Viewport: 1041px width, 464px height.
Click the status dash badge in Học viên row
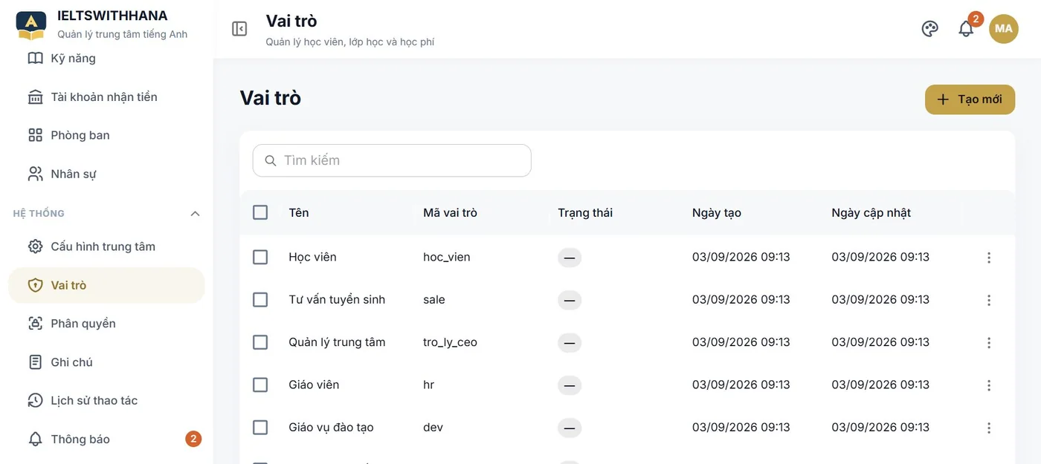570,258
